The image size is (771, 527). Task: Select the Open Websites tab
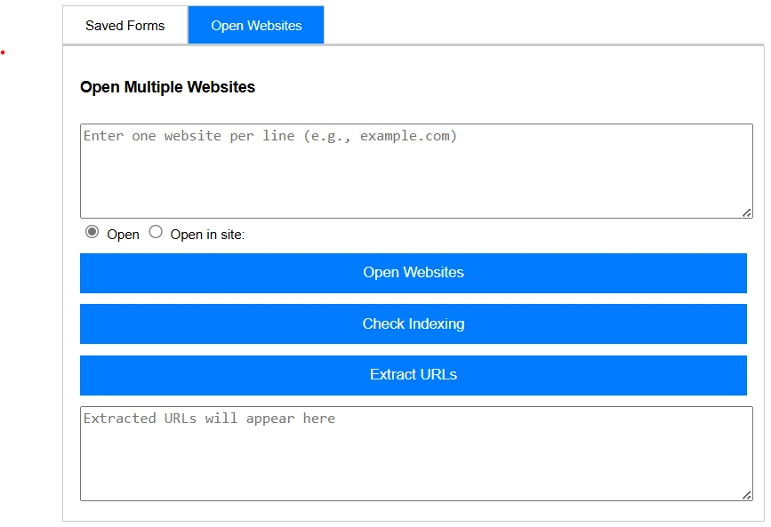256,26
